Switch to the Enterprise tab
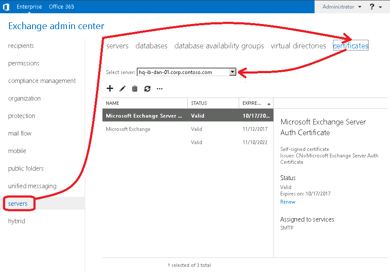Image resolution: width=390 pixels, height=278 pixels. point(29,7)
